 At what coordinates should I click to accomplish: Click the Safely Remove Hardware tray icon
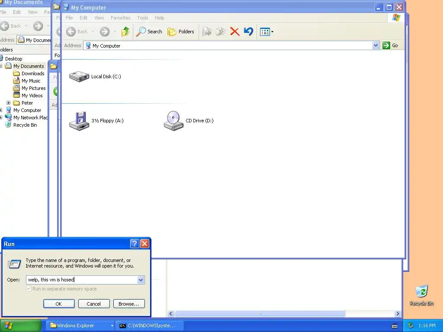411,326
